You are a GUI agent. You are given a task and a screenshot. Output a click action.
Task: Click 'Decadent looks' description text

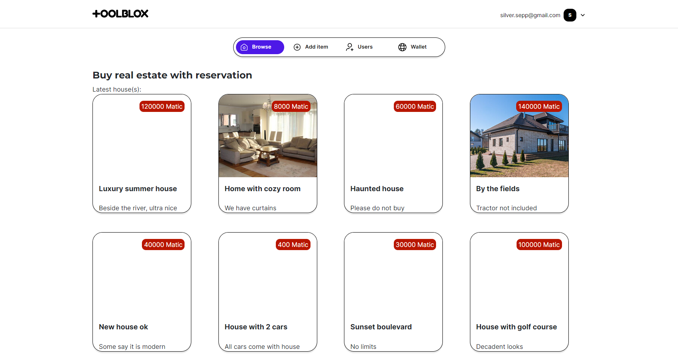click(x=499, y=346)
